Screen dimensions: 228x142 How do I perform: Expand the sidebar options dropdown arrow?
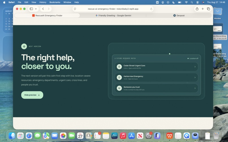point(36,9)
